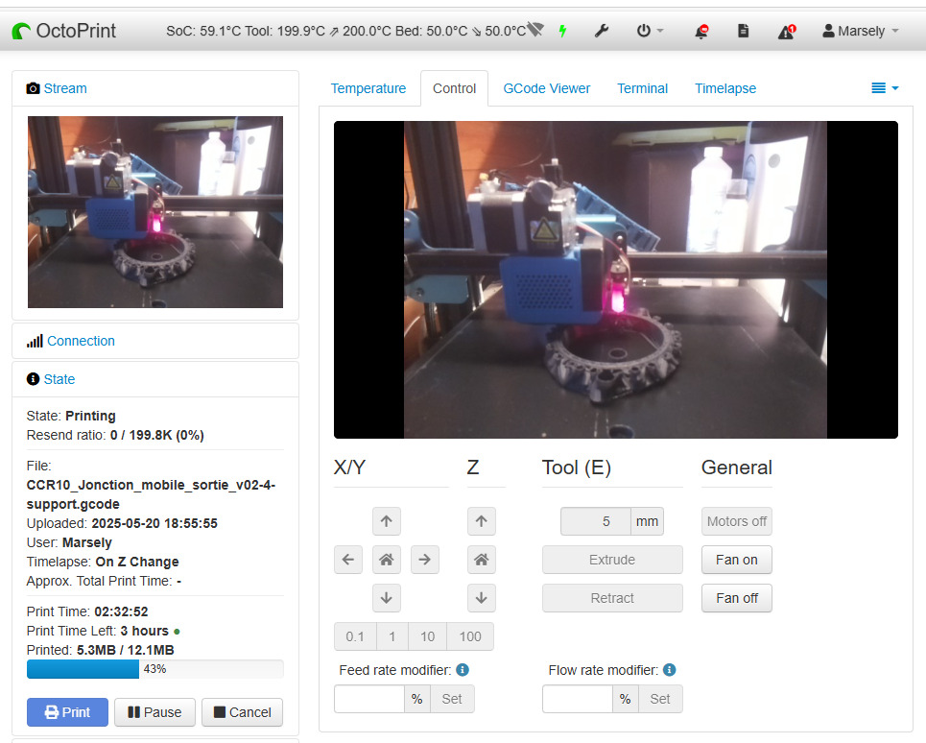Viewport: 926px width, 743px height.
Task: Home the X/Y axes
Action: (386, 560)
